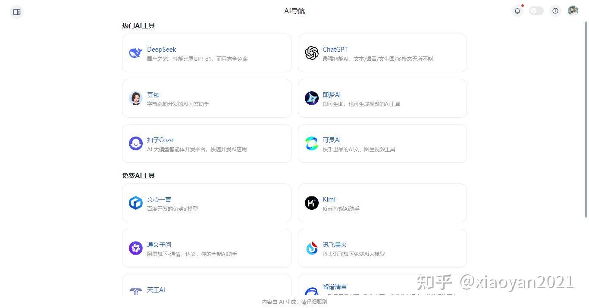The image size is (589, 308).
Task: Open the 通义千问 link
Action: (x=159, y=245)
